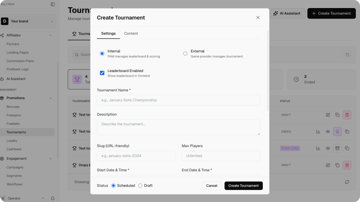Click the D brand avatar

pyautogui.click(x=5, y=21)
